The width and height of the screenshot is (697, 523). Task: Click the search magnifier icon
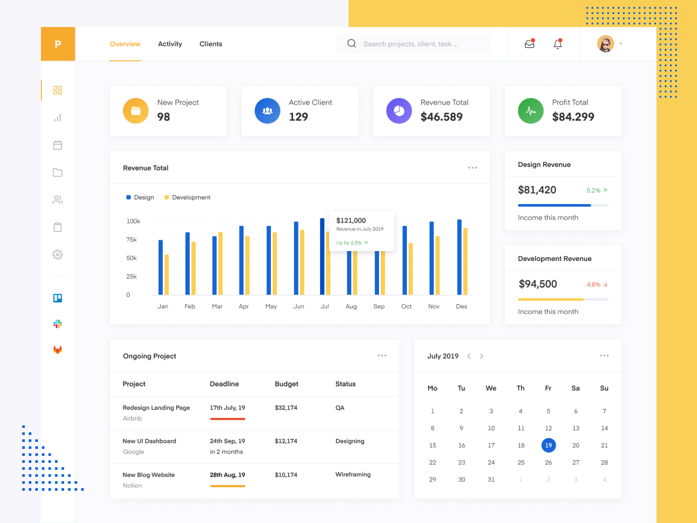352,44
